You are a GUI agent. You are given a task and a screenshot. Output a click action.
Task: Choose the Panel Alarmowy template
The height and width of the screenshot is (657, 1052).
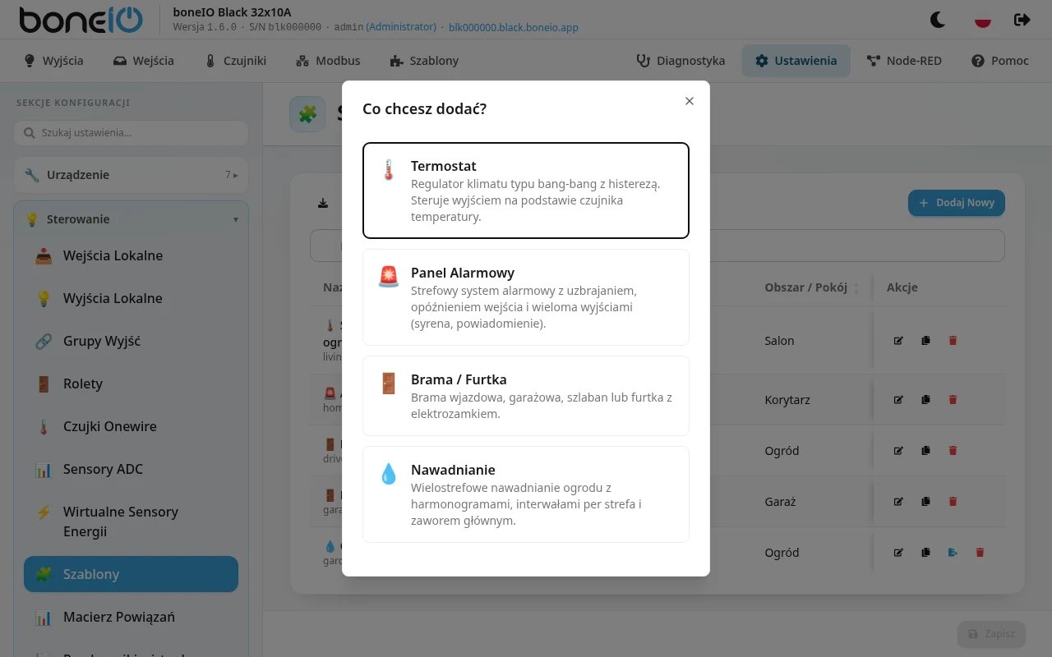pos(526,297)
